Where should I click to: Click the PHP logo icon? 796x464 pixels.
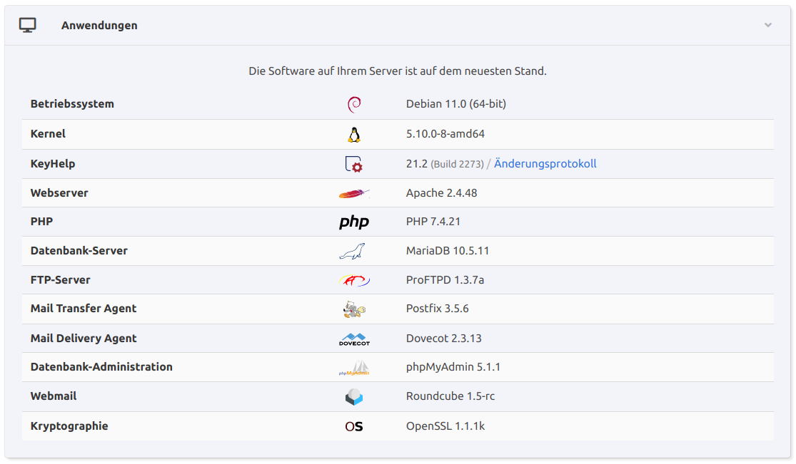[354, 222]
